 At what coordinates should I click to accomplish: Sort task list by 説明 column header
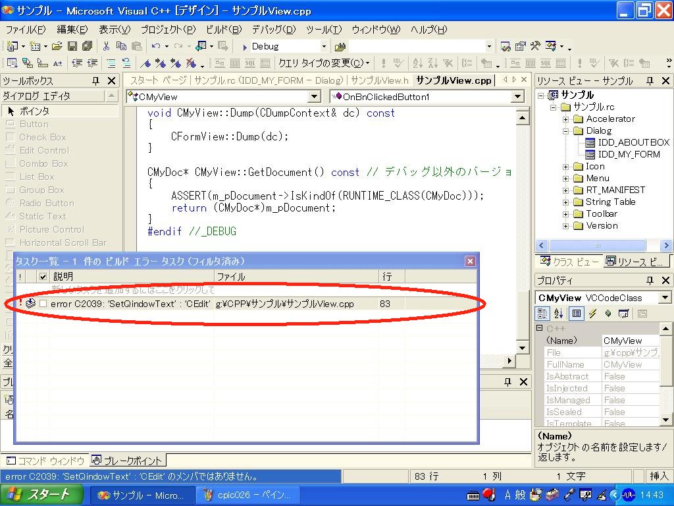(x=132, y=276)
